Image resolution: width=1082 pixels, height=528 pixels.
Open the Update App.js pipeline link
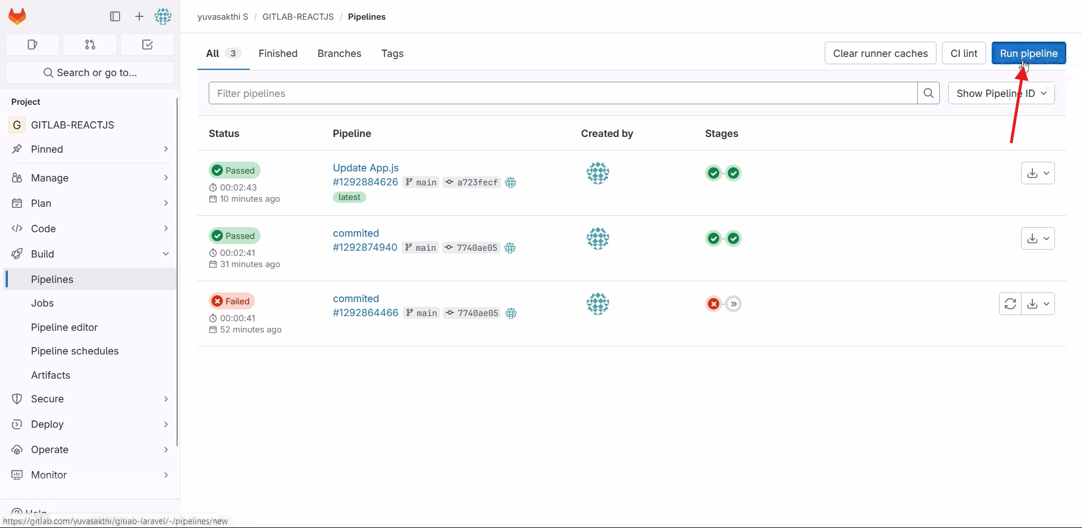point(366,168)
